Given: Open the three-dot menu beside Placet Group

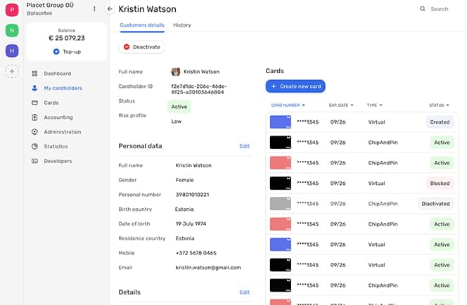Looking at the screenshot, I should pyautogui.click(x=94, y=9).
